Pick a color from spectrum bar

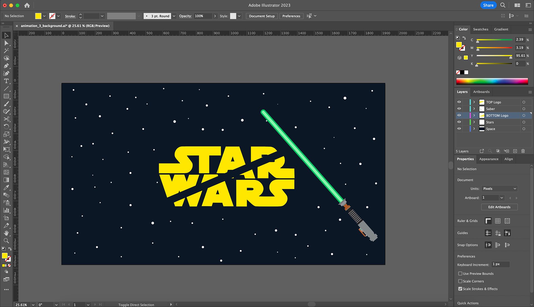492,81
